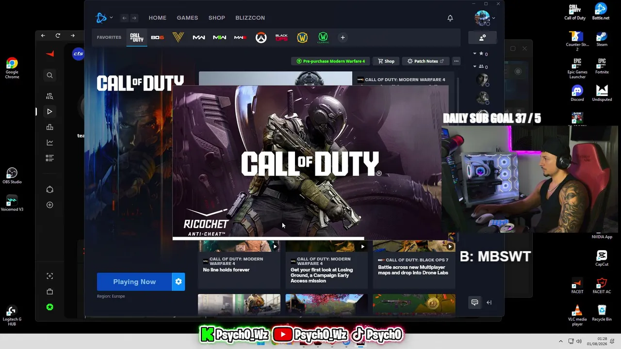Select the Steam desktop shortcut
The image size is (621, 349).
tap(602, 38)
